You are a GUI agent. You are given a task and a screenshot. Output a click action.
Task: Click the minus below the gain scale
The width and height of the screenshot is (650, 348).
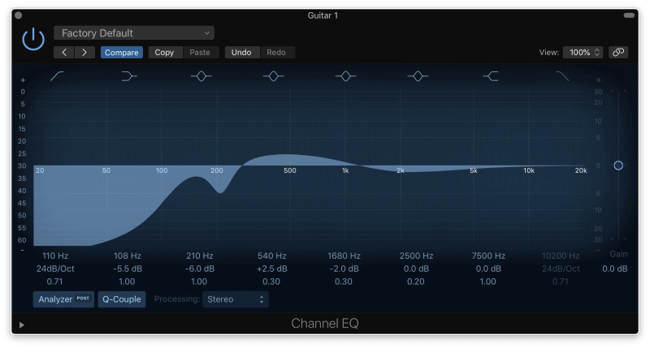[x=598, y=251]
